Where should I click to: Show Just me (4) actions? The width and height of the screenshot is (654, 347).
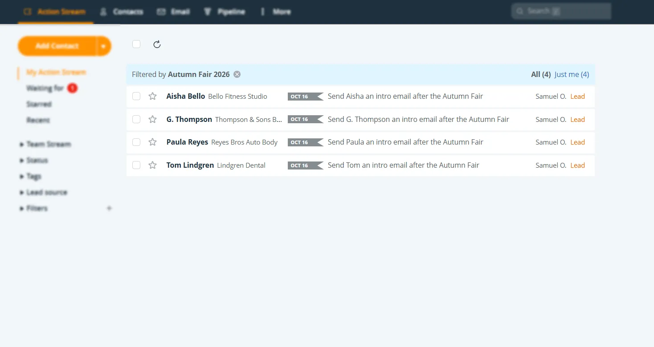click(x=572, y=74)
